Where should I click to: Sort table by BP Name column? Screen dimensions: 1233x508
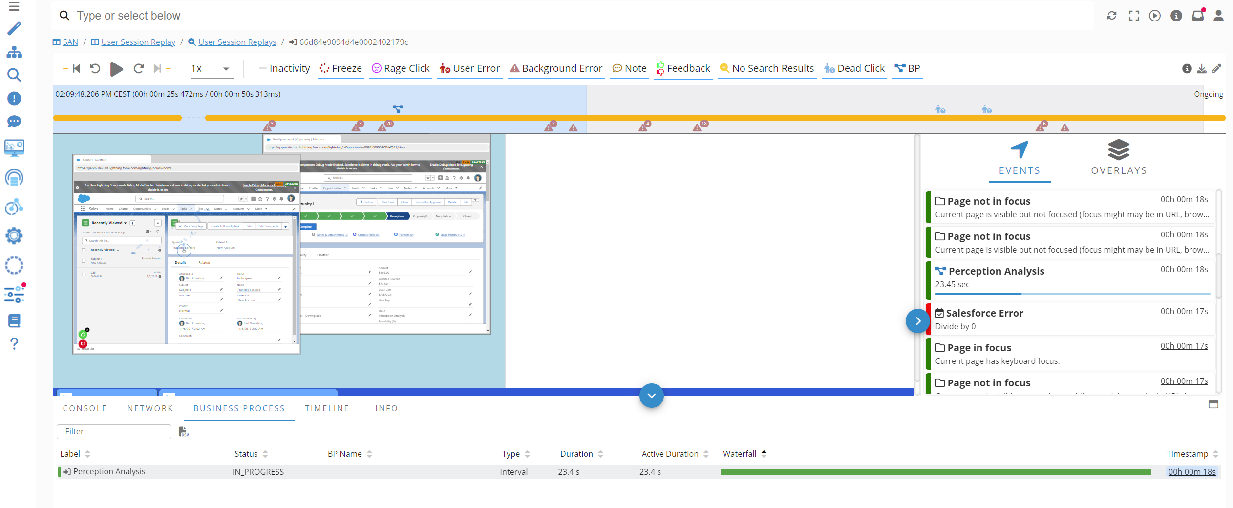tap(350, 454)
